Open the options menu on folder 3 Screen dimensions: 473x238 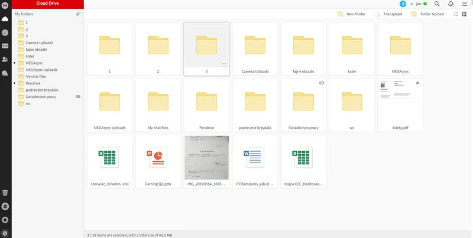pos(223,63)
